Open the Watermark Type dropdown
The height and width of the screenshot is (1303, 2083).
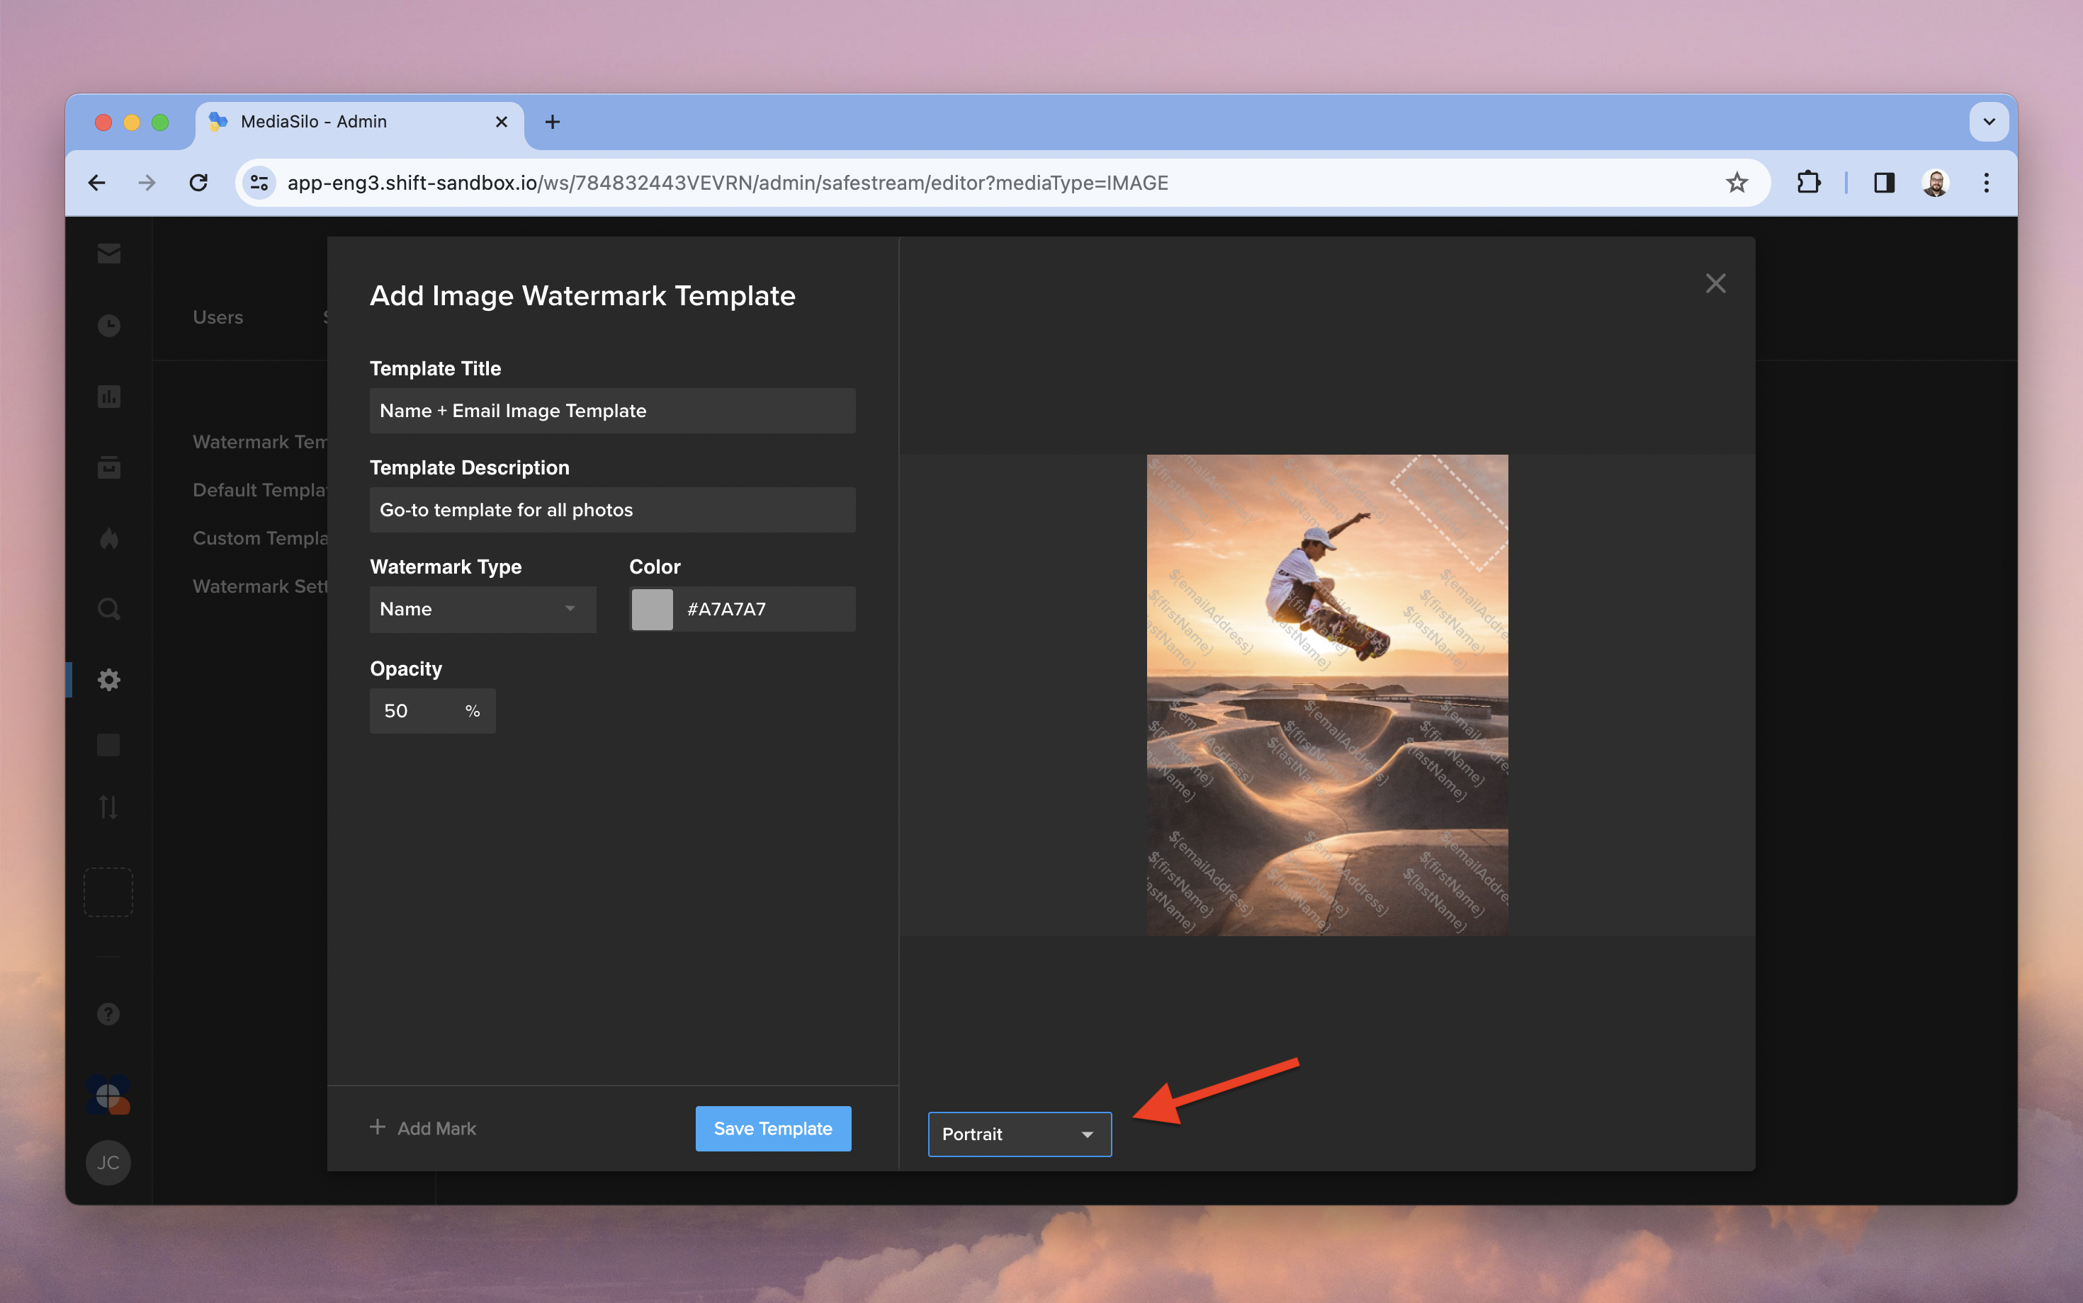(x=482, y=609)
